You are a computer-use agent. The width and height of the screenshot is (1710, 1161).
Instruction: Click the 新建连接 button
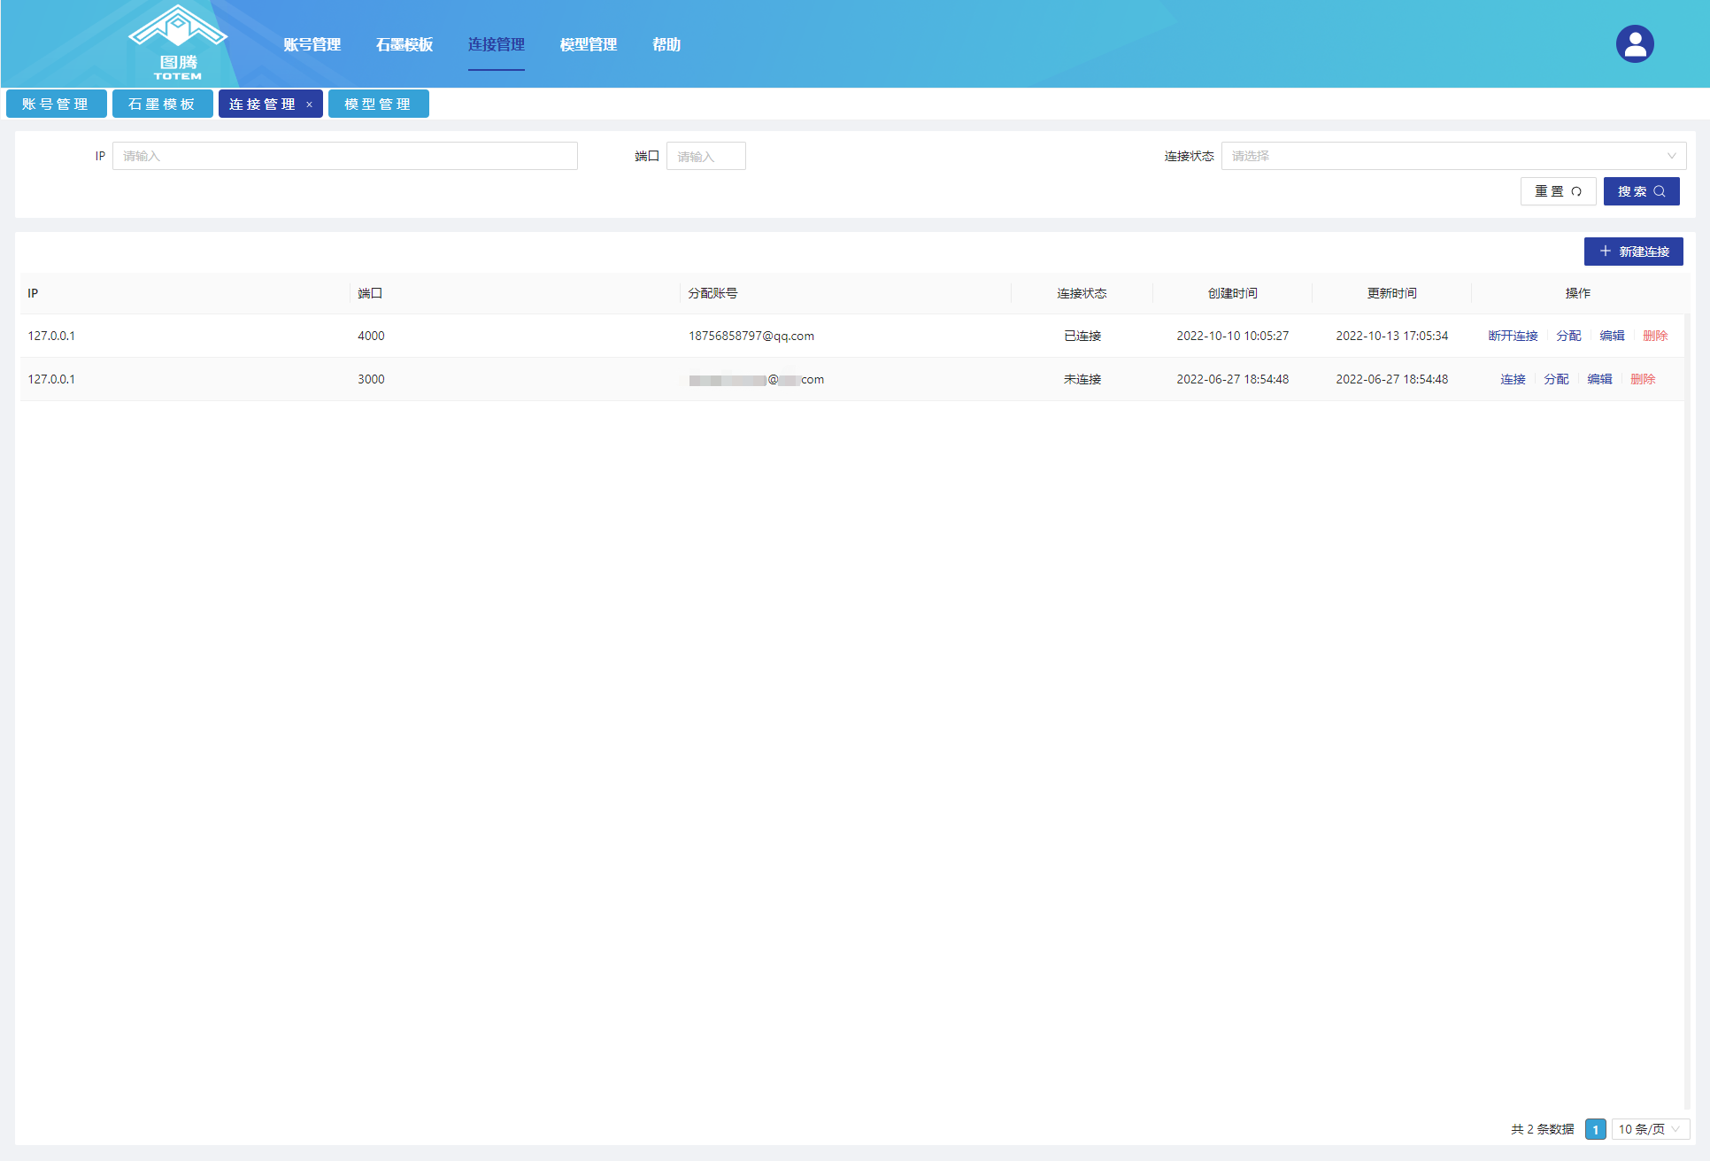point(1633,252)
